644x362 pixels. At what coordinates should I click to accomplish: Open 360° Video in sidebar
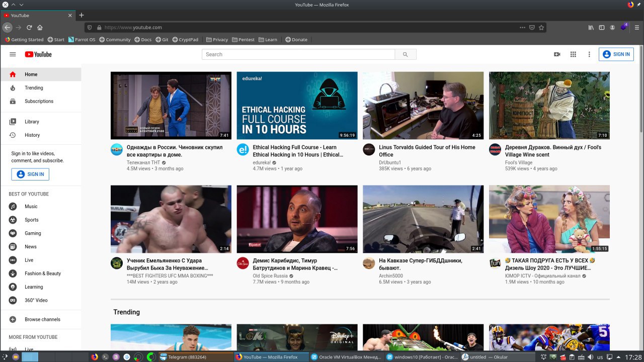coord(41,300)
